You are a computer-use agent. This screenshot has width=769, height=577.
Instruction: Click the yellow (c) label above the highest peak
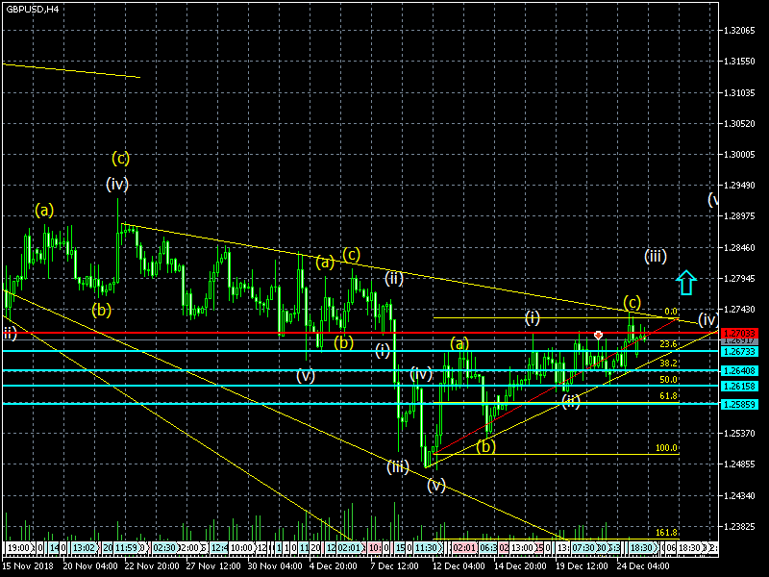tap(120, 158)
